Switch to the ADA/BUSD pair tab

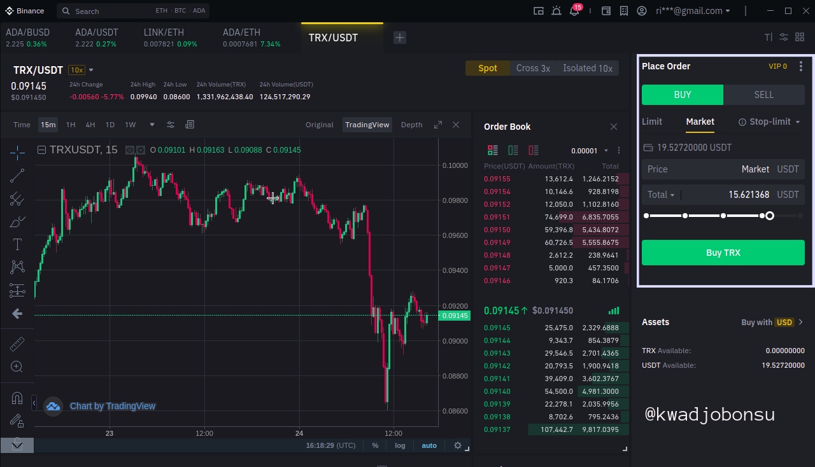[x=27, y=38]
